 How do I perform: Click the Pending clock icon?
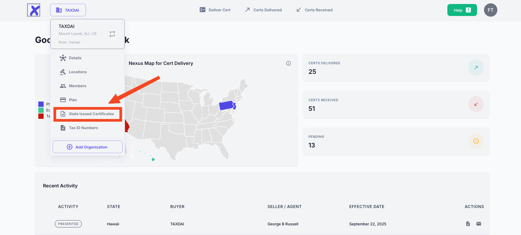(x=476, y=141)
